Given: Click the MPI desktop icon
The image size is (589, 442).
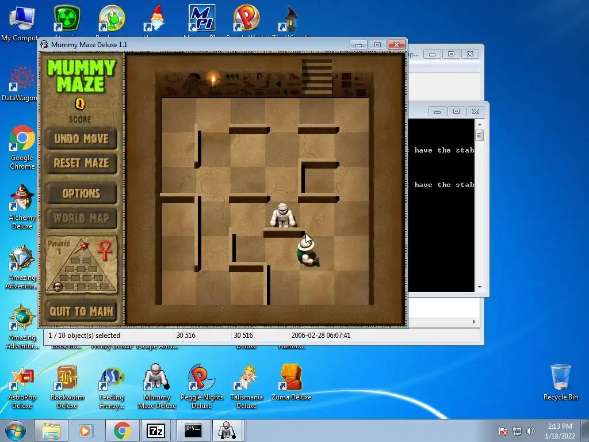Looking at the screenshot, I should click(x=202, y=18).
